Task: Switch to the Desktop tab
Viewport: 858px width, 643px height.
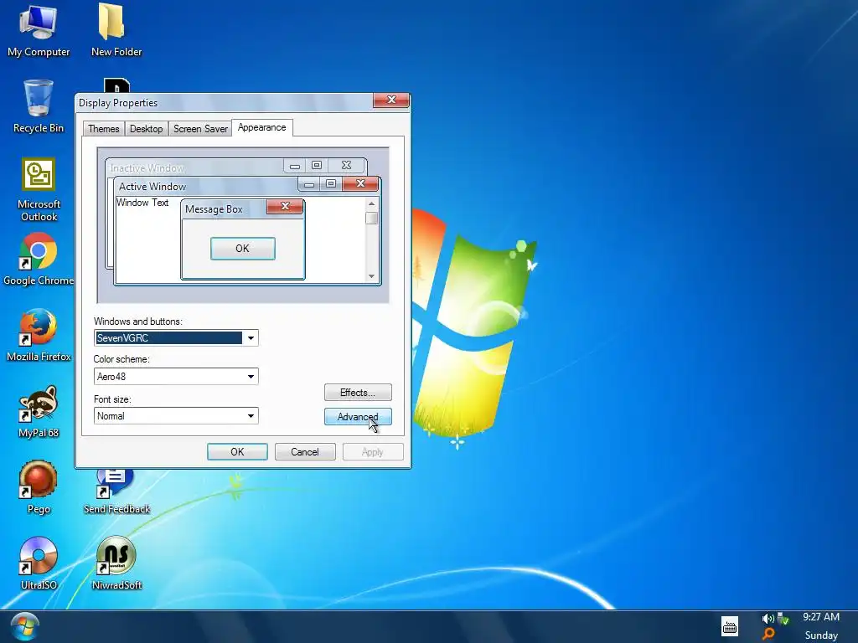Action: [146, 128]
